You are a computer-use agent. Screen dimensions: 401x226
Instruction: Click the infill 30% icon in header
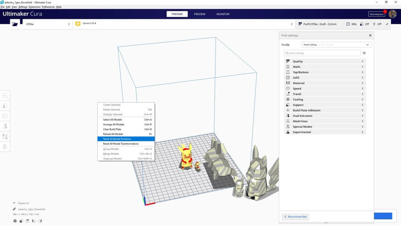[348, 24]
